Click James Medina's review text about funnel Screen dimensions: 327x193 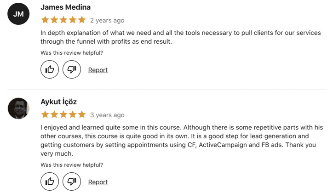pos(181,37)
